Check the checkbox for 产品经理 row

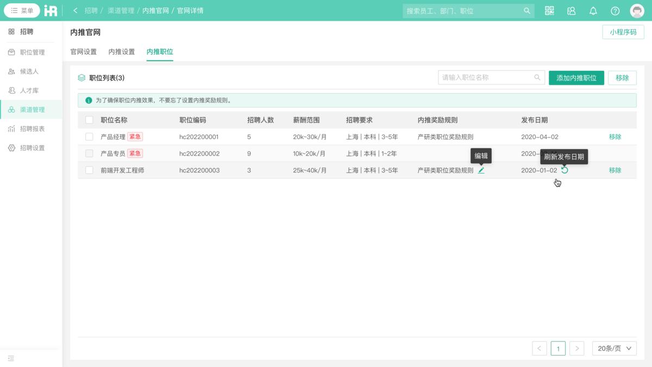[x=89, y=136]
